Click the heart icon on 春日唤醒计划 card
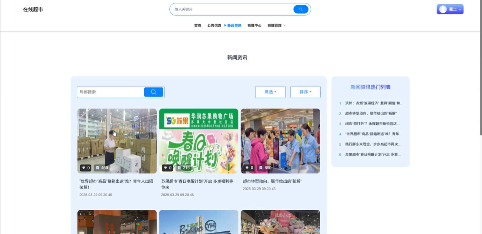This screenshot has height=234, width=482. pos(165,168)
